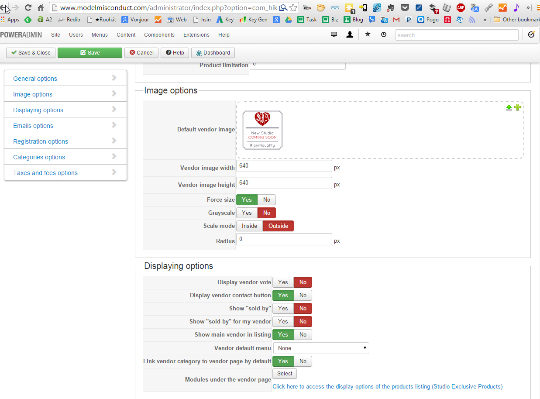This screenshot has width=540, height=399.
Task: Click the green upload arrow for vendor image
Action: (509, 107)
